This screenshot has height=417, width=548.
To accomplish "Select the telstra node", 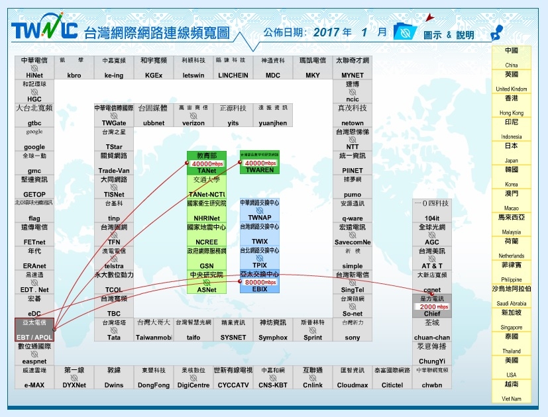I will [114, 258].
